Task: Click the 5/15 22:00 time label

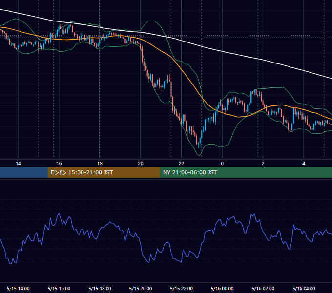Action: (x=182, y=288)
